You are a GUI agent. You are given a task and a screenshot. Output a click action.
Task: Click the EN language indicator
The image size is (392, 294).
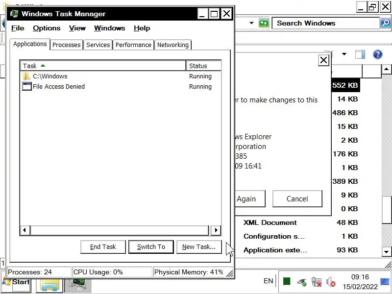pyautogui.click(x=268, y=281)
